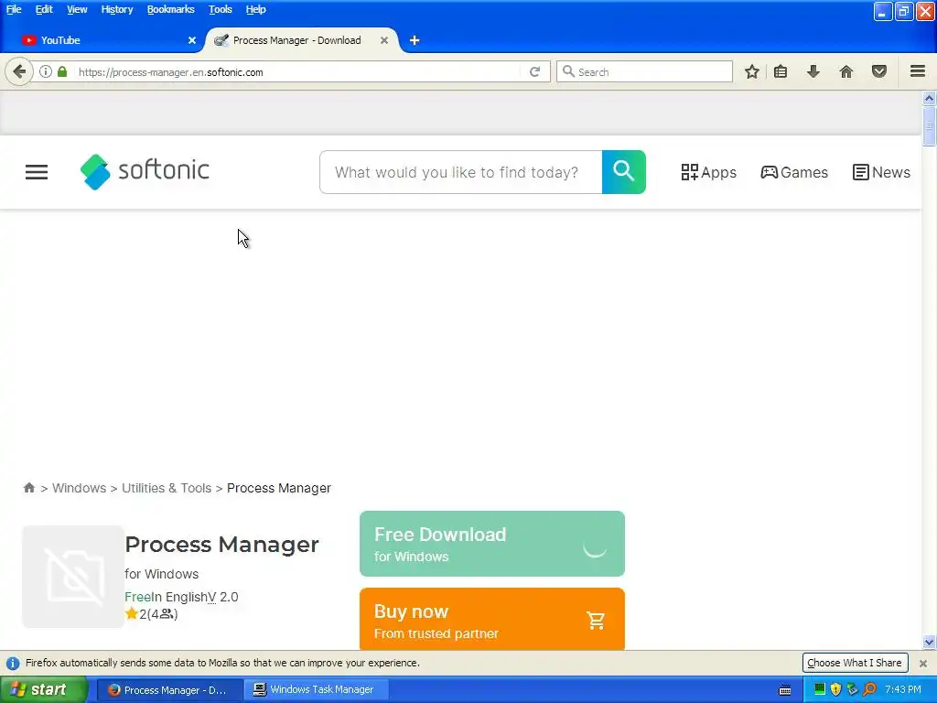The width and height of the screenshot is (937, 703).
Task: Open the Bookmarks menu
Action: click(x=171, y=9)
